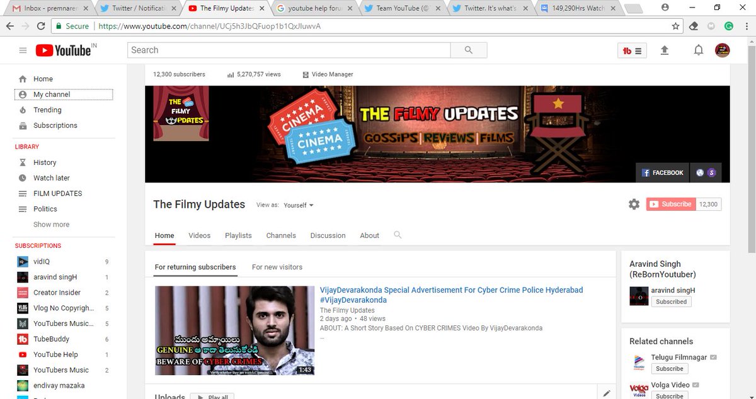Viewport: 756px width, 399px height.
Task: Click the channel profile picture on banner
Action: click(x=181, y=113)
